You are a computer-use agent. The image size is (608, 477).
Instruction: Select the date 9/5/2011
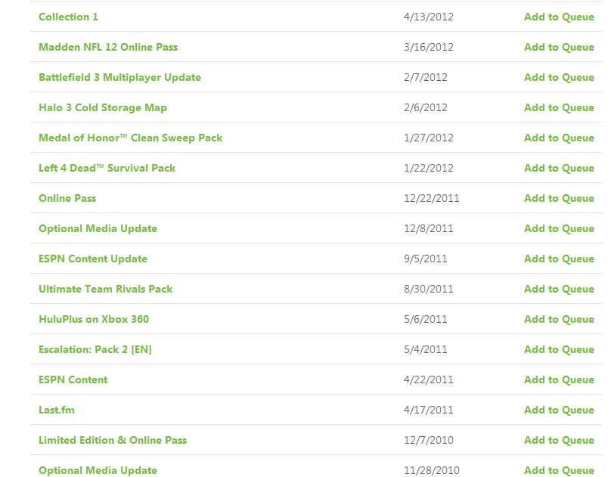click(x=425, y=259)
